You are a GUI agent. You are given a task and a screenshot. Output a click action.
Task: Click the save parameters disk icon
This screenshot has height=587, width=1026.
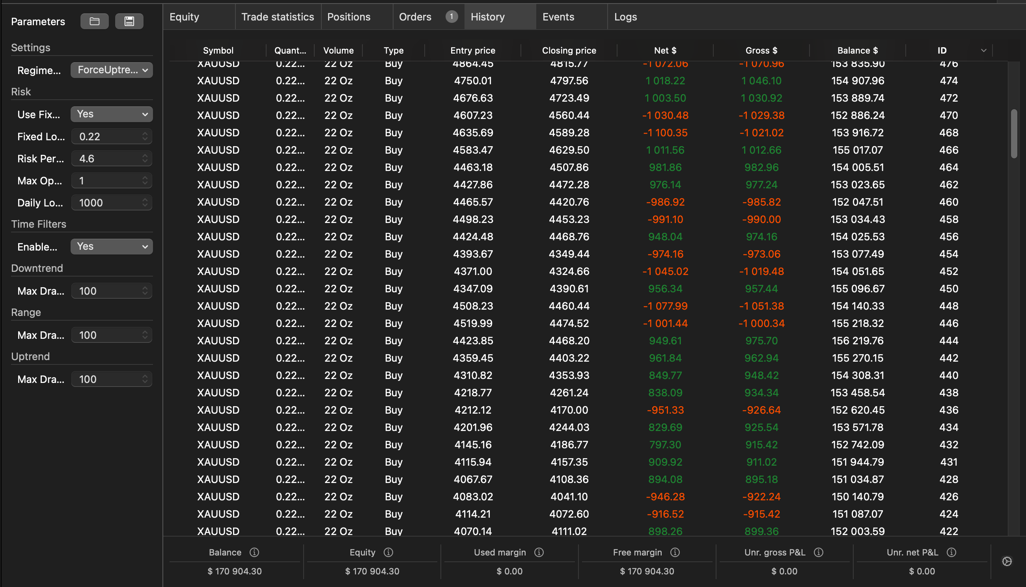click(x=129, y=21)
